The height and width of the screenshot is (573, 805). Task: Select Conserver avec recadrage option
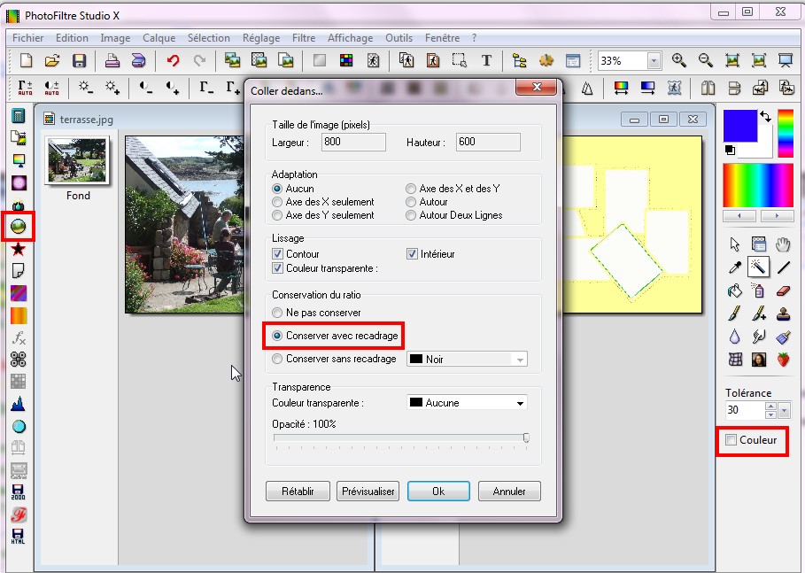277,336
